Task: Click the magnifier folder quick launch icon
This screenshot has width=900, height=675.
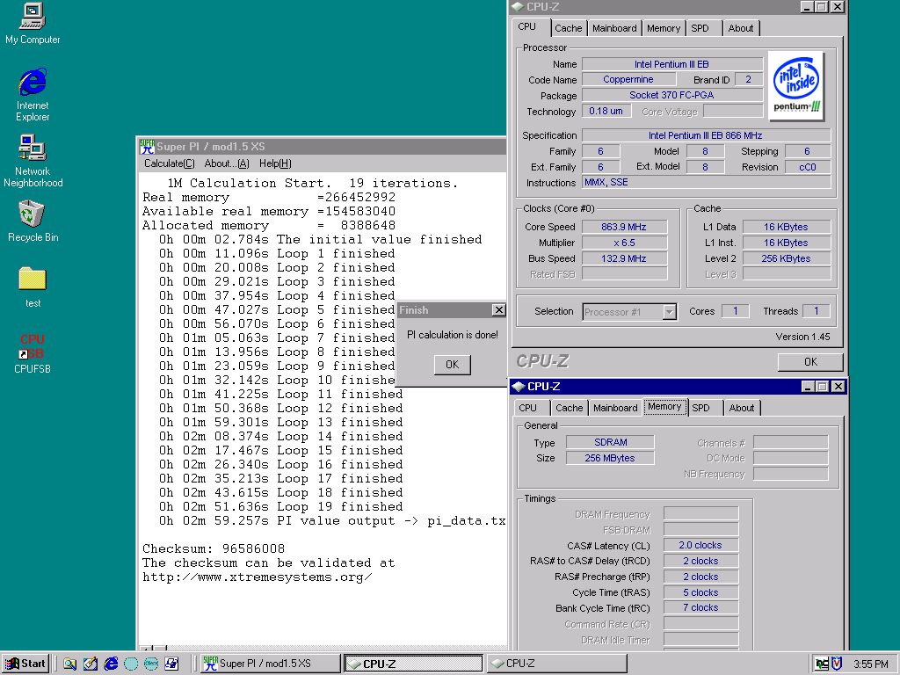Action: pyautogui.click(x=70, y=664)
